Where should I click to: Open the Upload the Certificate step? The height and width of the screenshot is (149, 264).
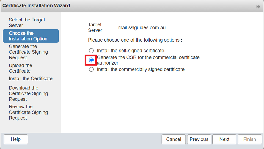20,68
